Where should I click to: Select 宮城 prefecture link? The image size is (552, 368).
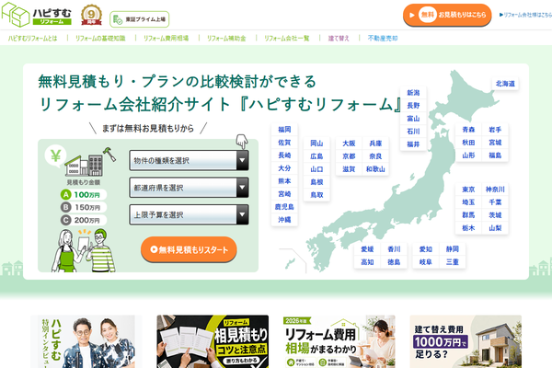pos(495,143)
